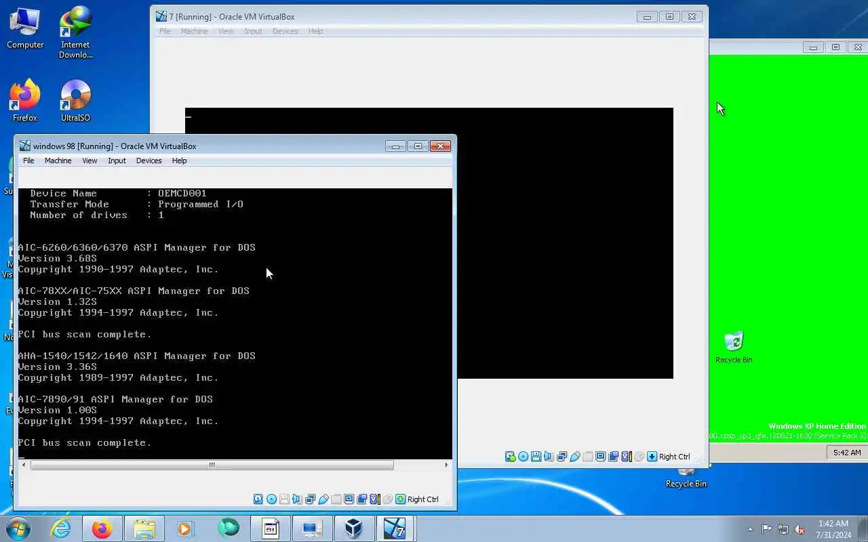Click "Device Name : OEMCD001" line

coord(118,193)
